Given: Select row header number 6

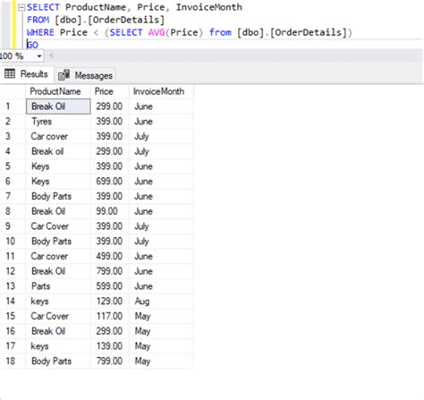Looking at the screenshot, I should [x=13, y=182].
